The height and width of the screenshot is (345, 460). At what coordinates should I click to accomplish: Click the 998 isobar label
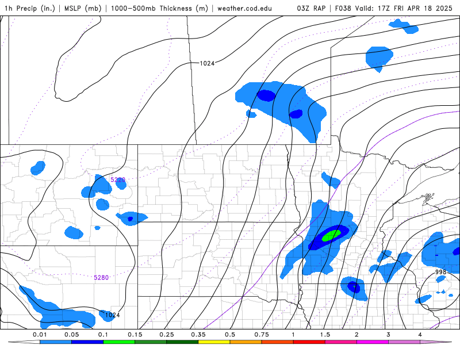pyautogui.click(x=440, y=272)
